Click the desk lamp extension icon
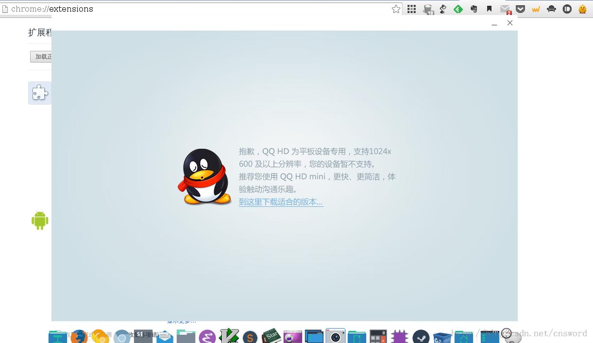Viewport: 593px width, 343px height. coord(443,9)
